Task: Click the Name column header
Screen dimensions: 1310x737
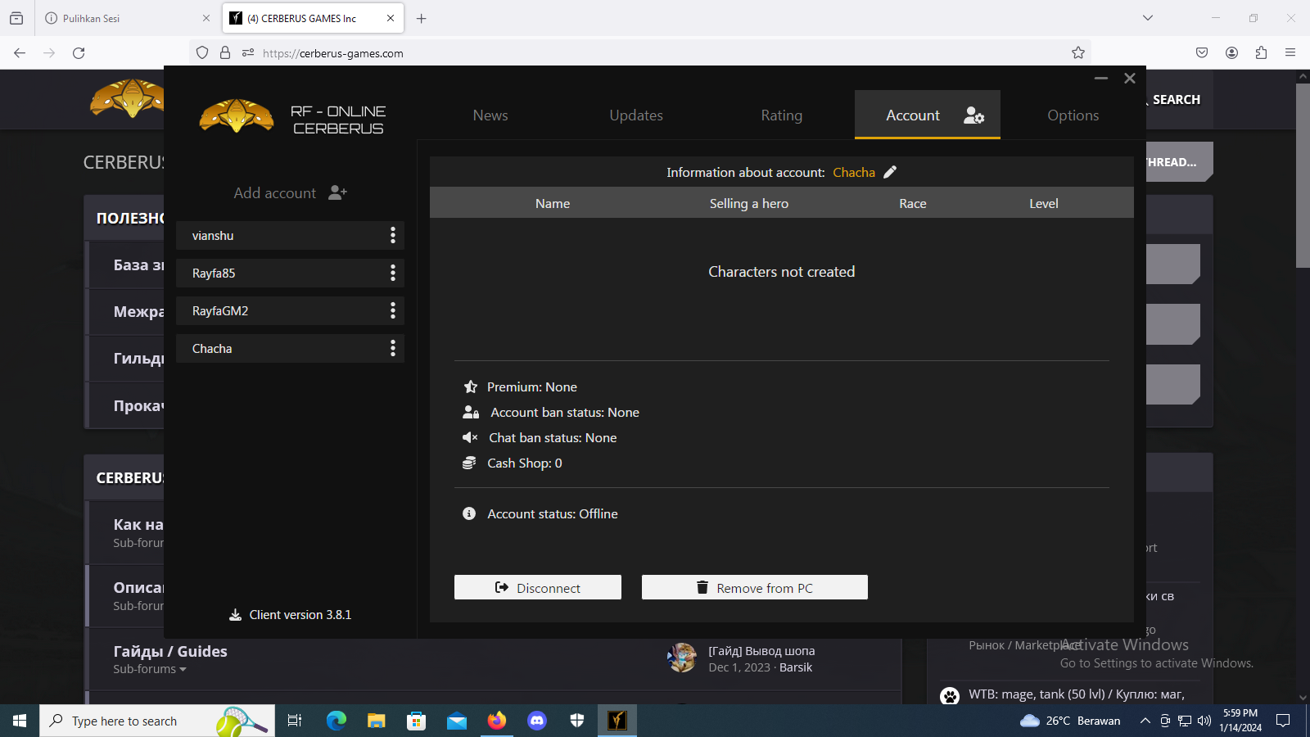Action: [x=553, y=203]
